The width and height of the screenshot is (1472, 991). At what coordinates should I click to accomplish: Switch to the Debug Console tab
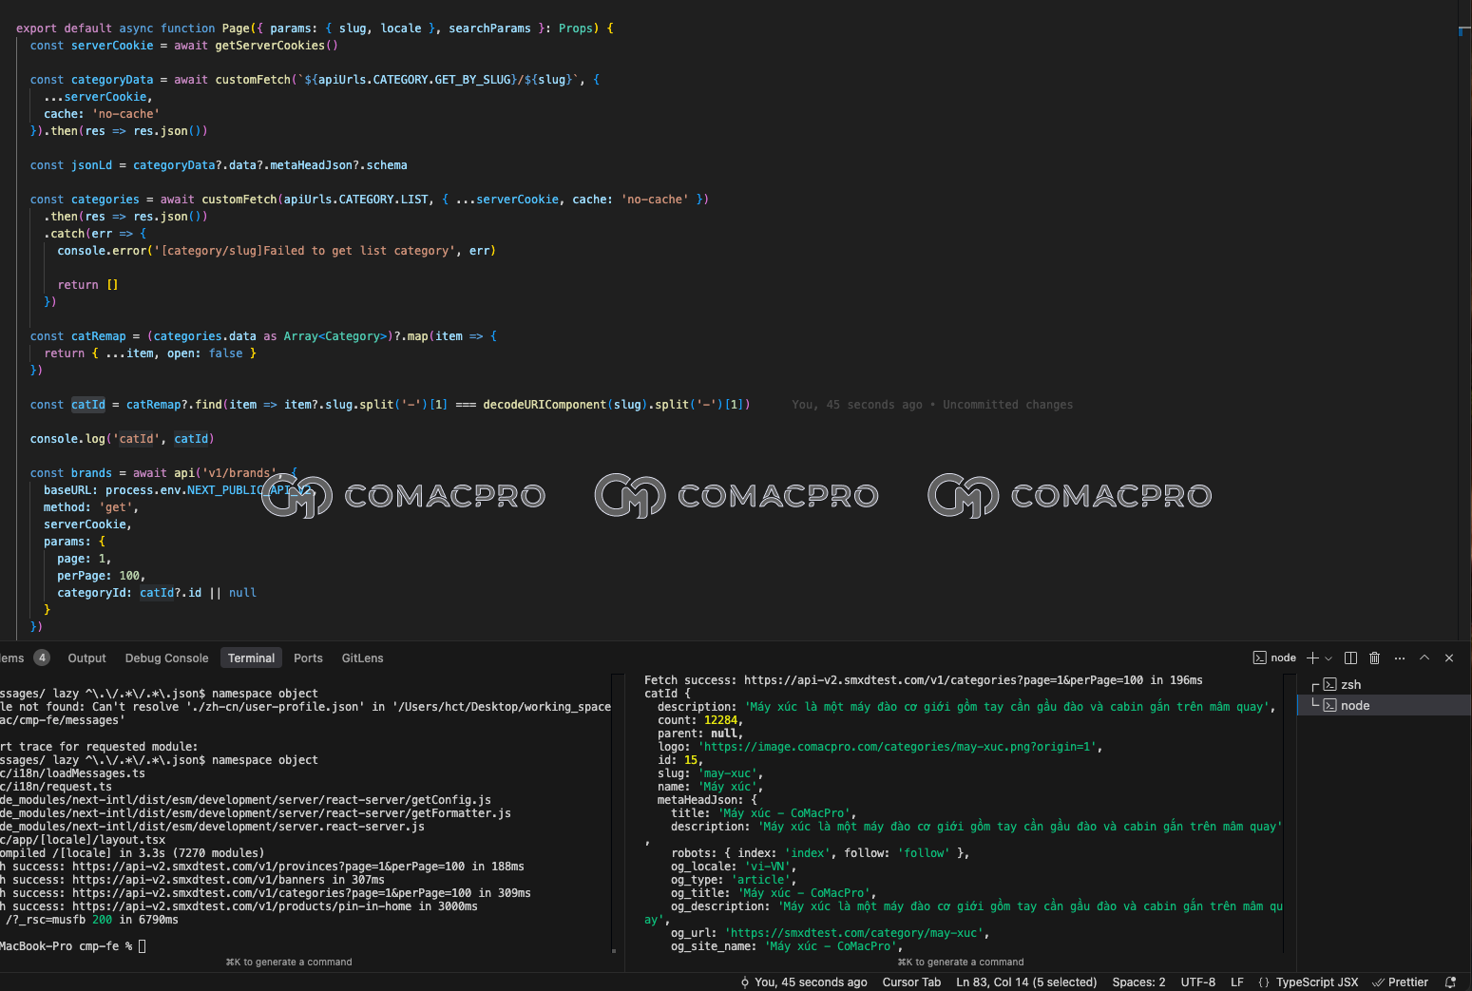(x=166, y=658)
